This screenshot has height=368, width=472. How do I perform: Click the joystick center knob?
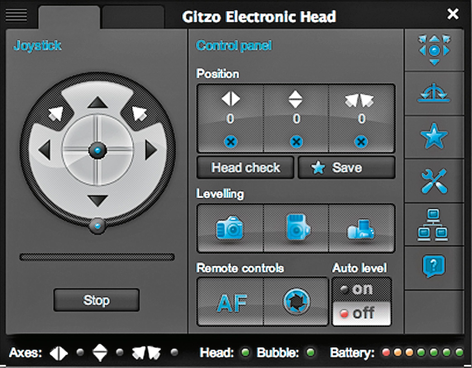[98, 150]
